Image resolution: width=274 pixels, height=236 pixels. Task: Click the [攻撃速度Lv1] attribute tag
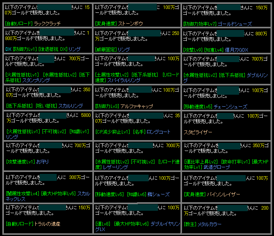(x=21, y=162)
